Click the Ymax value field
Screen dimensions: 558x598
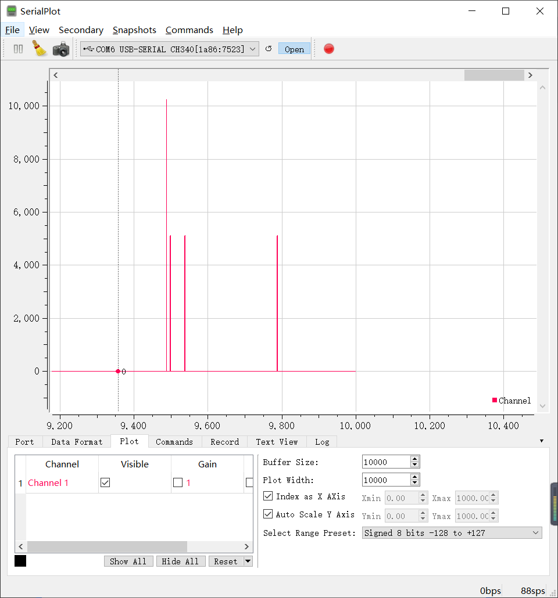473,516
